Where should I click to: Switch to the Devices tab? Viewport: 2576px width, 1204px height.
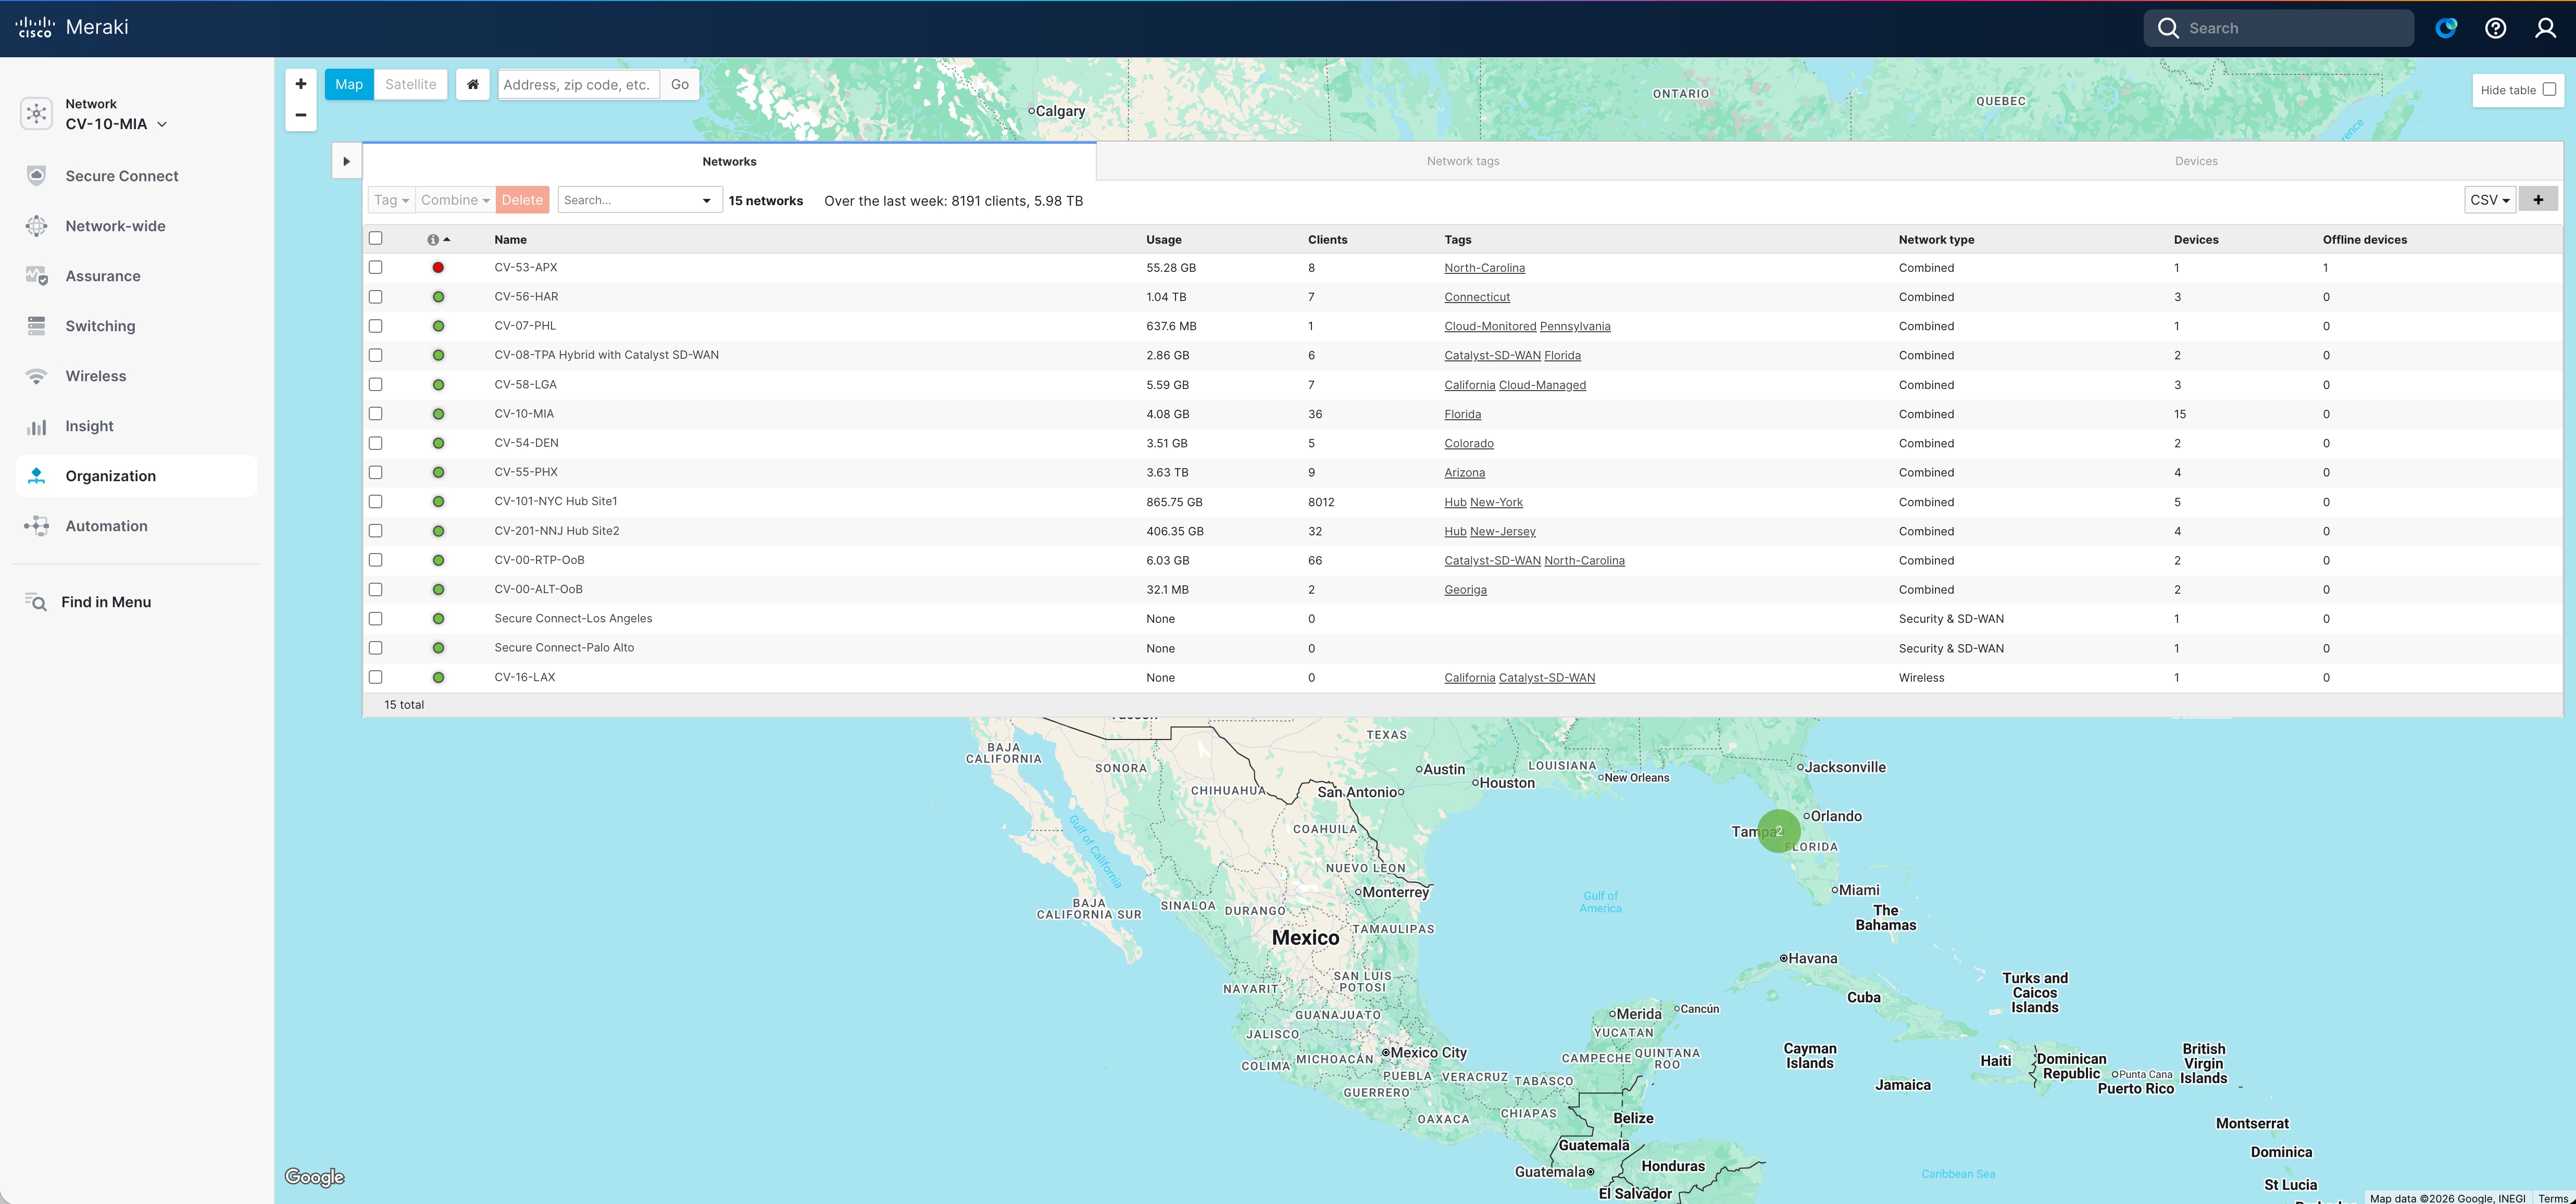click(2196, 161)
